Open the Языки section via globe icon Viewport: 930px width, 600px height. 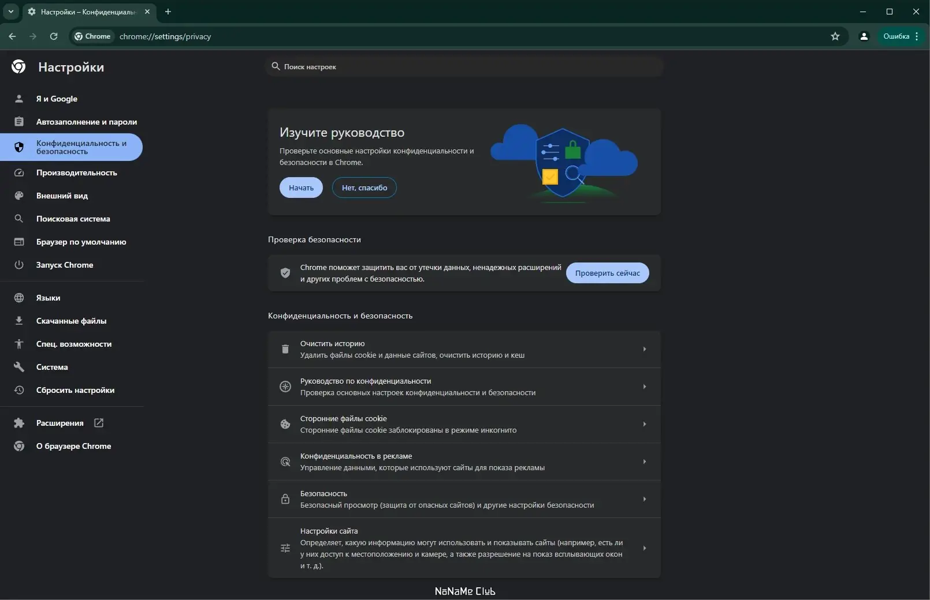point(19,298)
